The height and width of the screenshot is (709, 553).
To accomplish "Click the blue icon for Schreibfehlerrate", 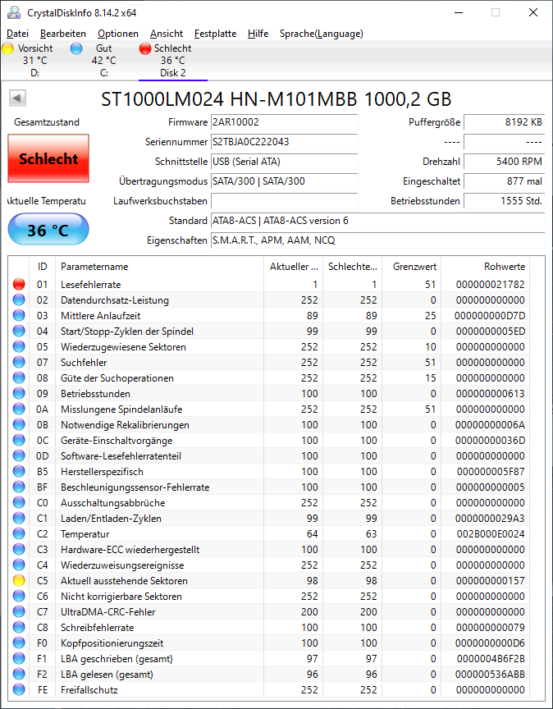I will pos(19,627).
